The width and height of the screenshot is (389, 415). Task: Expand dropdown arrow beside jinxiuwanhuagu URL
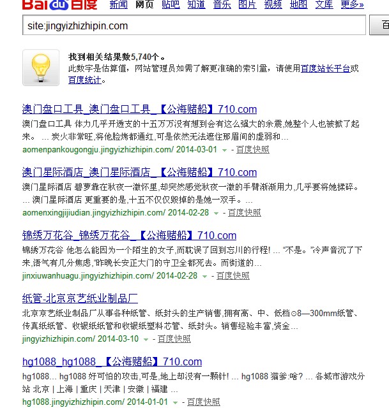pos(204,276)
